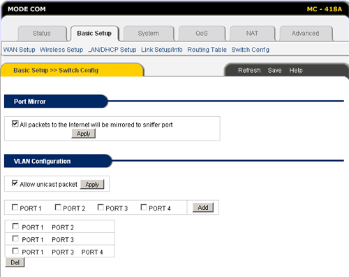Switch to the System tab
349x277 pixels.
click(x=149, y=34)
